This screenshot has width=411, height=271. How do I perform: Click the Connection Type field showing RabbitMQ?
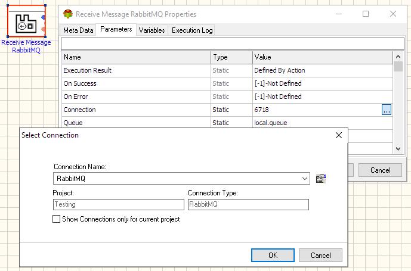pyautogui.click(x=248, y=204)
